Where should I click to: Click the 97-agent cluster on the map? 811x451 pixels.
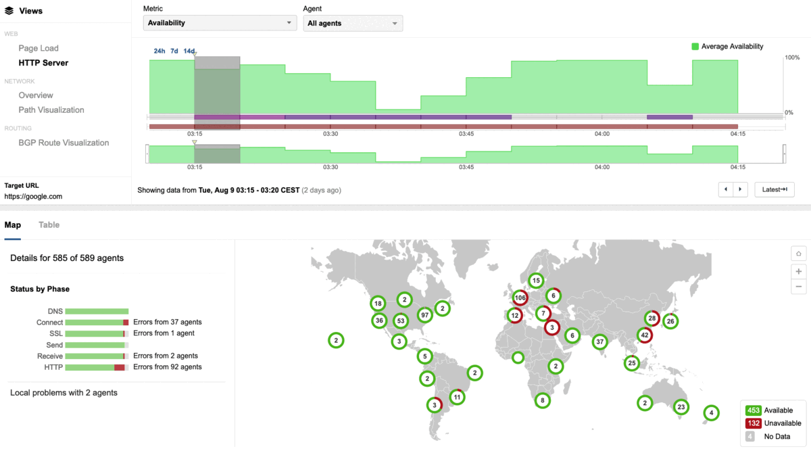[424, 314]
